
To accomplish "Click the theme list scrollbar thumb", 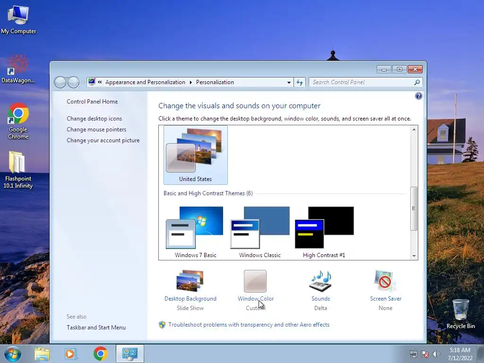I will [414, 208].
